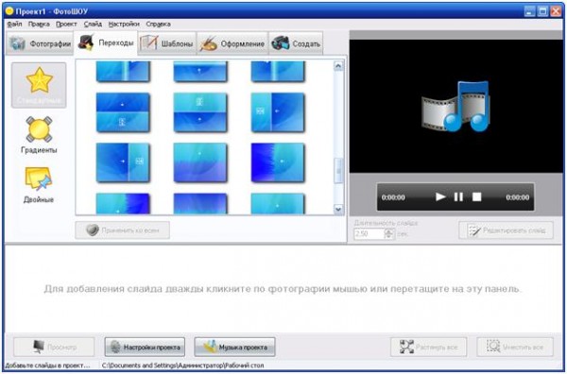Select third-row right jagged-edge transition
567x374 pixels.
tap(277, 162)
